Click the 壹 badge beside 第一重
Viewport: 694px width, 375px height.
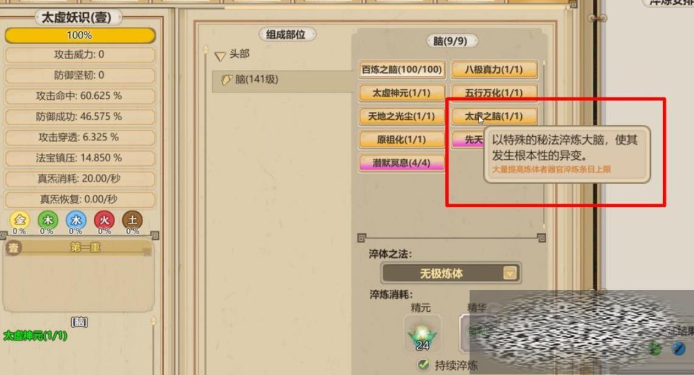(14, 247)
